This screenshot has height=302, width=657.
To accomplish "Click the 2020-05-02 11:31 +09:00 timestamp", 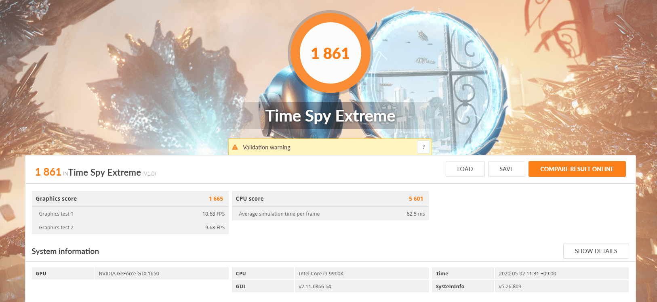I will tap(527, 274).
